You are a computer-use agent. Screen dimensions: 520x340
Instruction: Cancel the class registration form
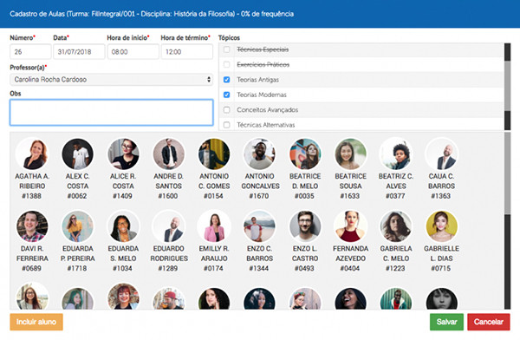489,322
